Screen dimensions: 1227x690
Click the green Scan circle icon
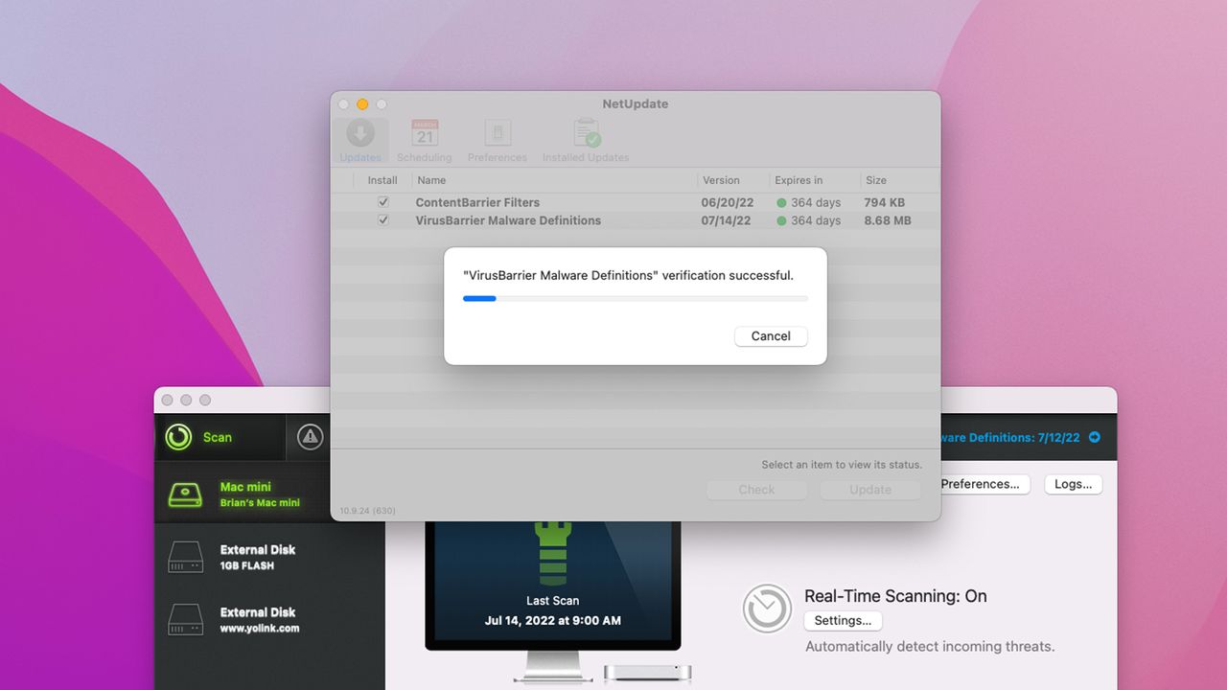point(178,437)
